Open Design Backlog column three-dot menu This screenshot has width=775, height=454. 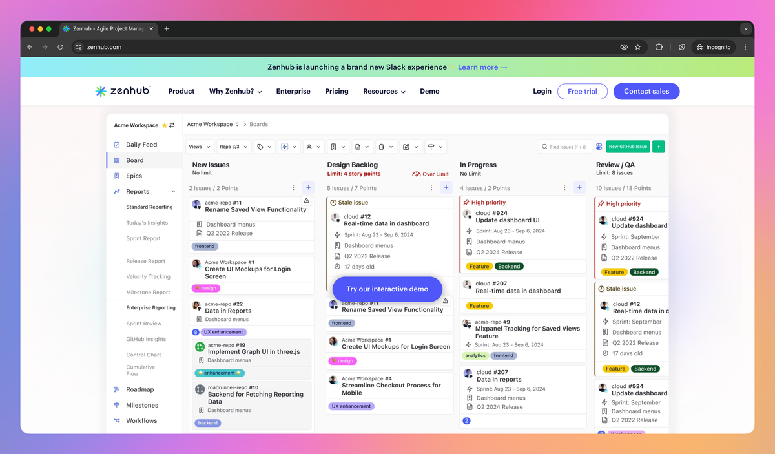(431, 188)
